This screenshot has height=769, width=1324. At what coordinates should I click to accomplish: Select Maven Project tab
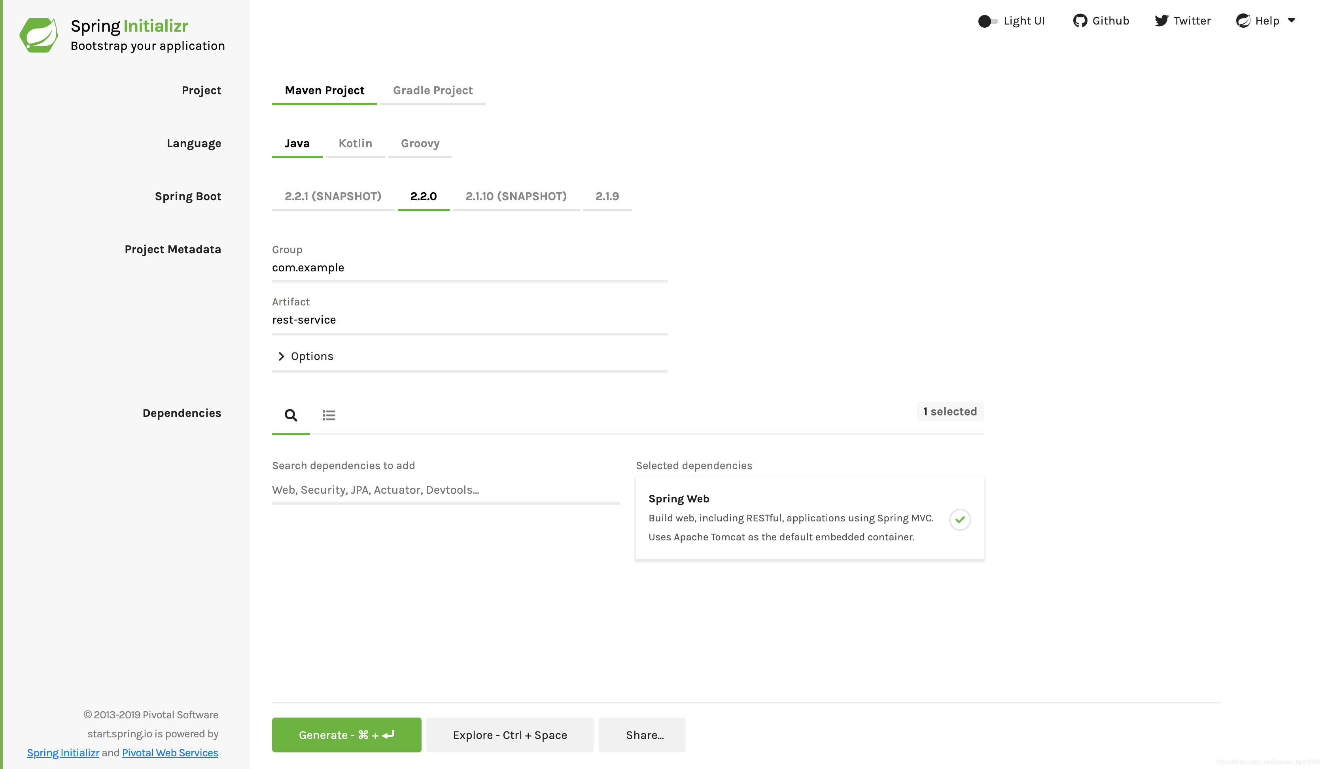tap(325, 90)
